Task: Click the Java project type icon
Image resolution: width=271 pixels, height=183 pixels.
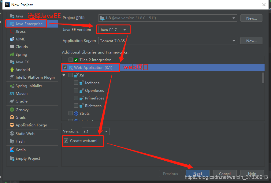Action: click(x=12, y=16)
